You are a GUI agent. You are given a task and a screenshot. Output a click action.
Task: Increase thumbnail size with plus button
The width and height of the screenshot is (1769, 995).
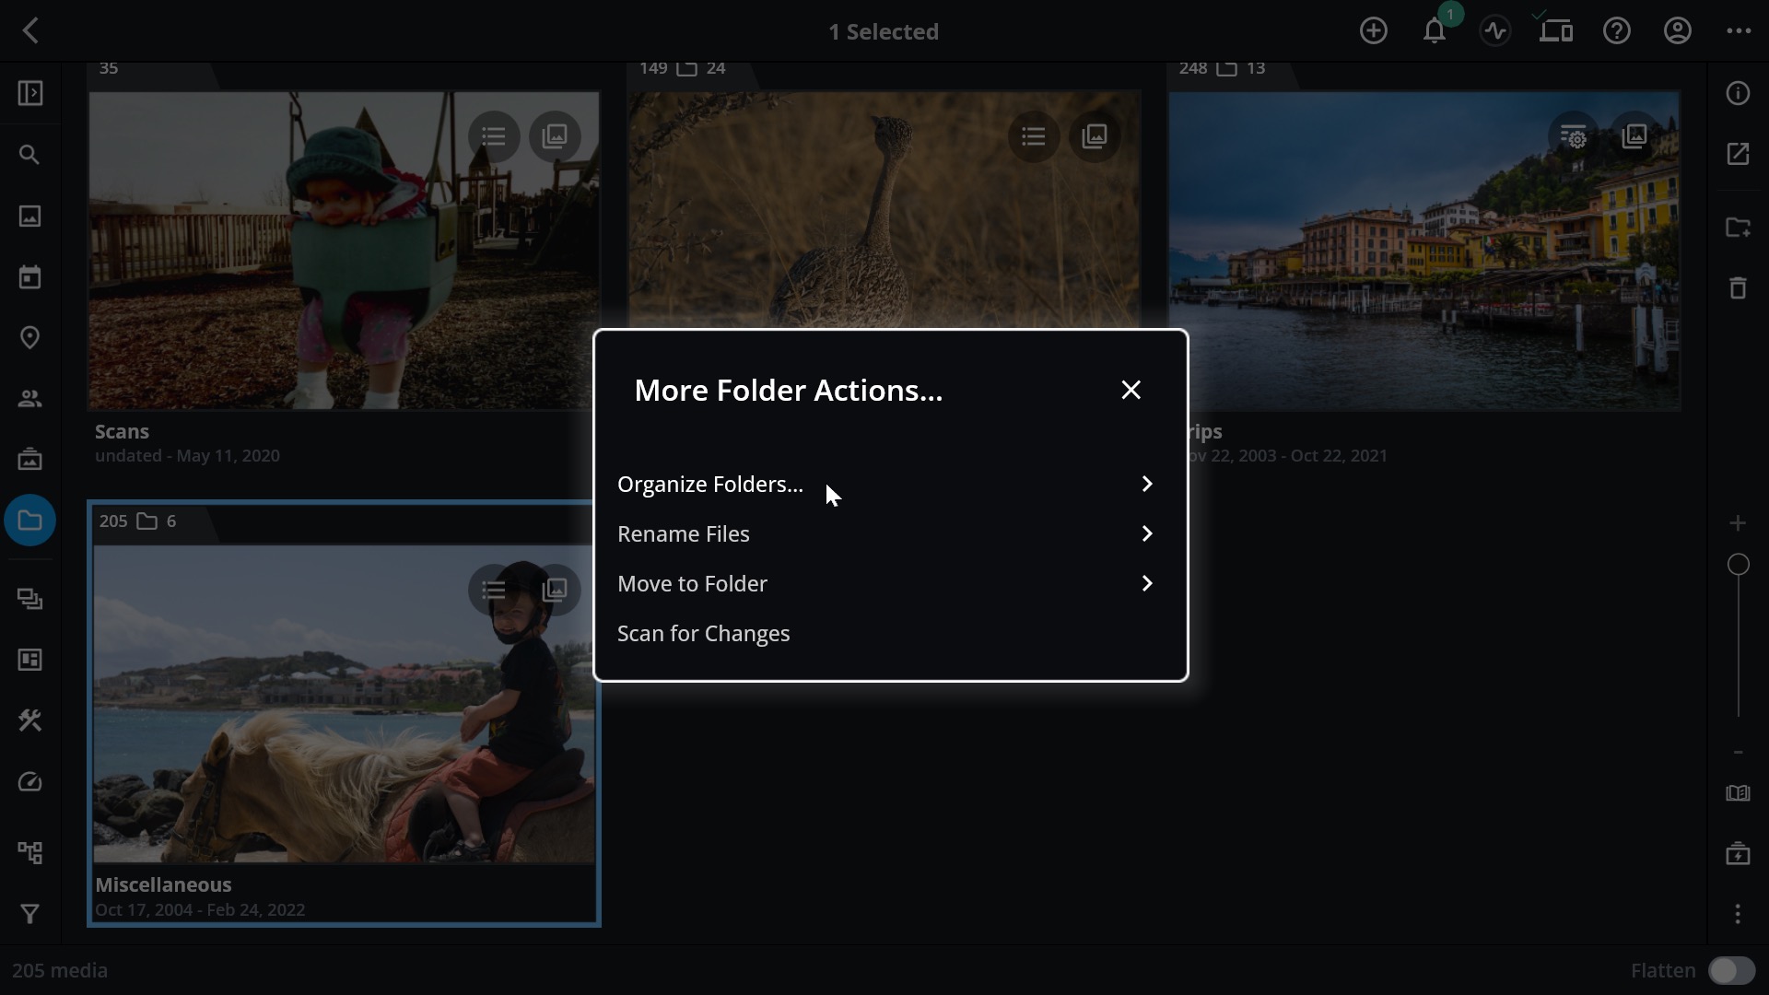click(x=1738, y=523)
